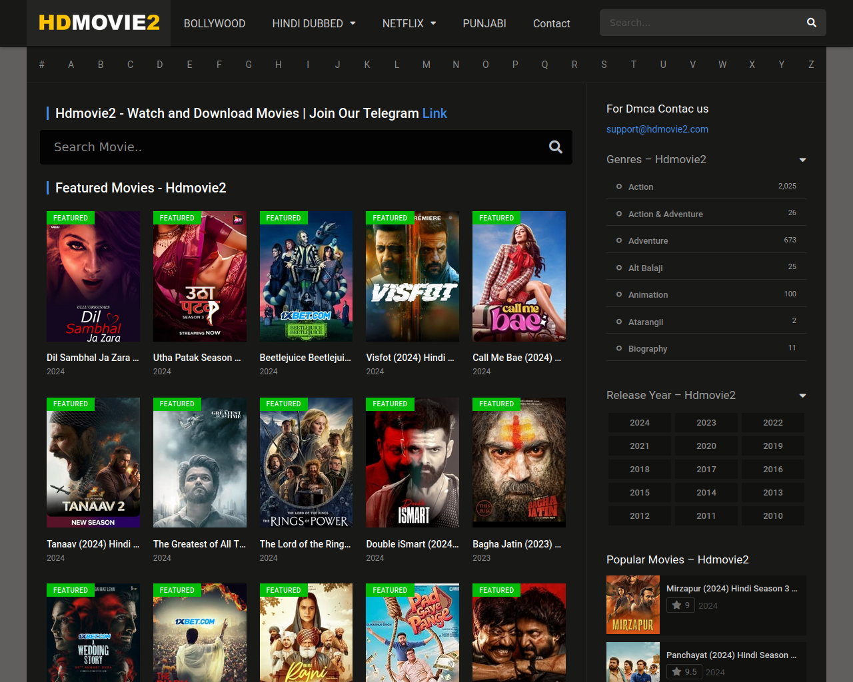
Task: Open the Action & Adventure genre
Action: pos(665,214)
